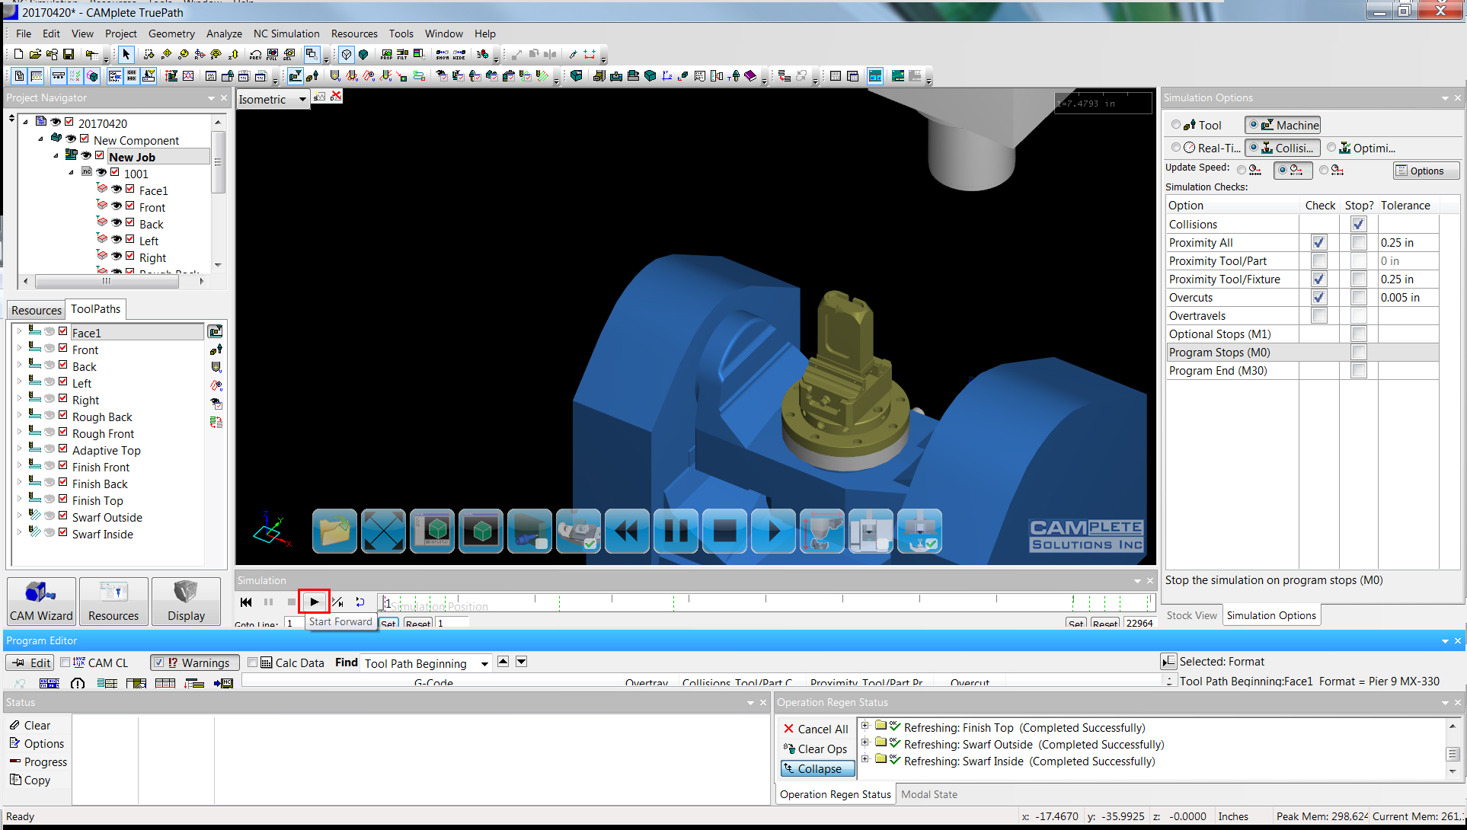1467x830 pixels.
Task: Click the Cancel All button
Action: [816, 729]
